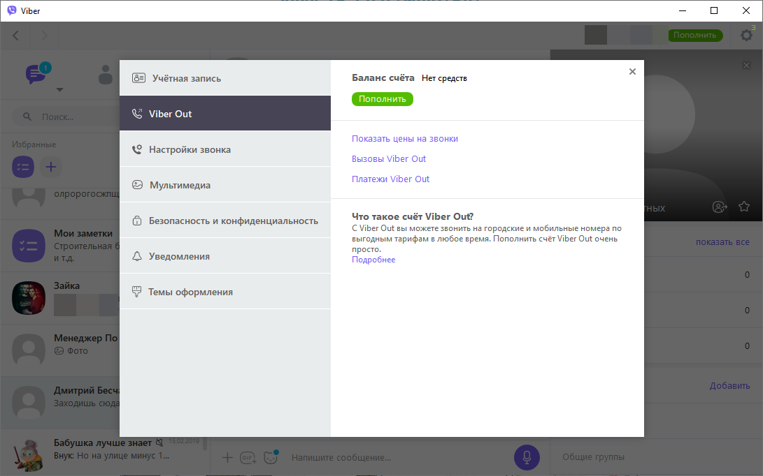Click the Подробнее link
The image size is (763, 476).
373,260
